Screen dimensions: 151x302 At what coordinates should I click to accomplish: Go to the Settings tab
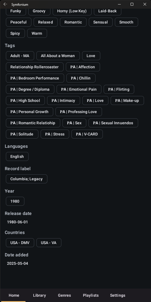[118, 295]
